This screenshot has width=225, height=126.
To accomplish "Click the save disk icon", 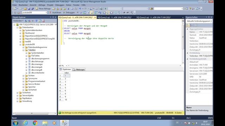I will tap(29, 9).
